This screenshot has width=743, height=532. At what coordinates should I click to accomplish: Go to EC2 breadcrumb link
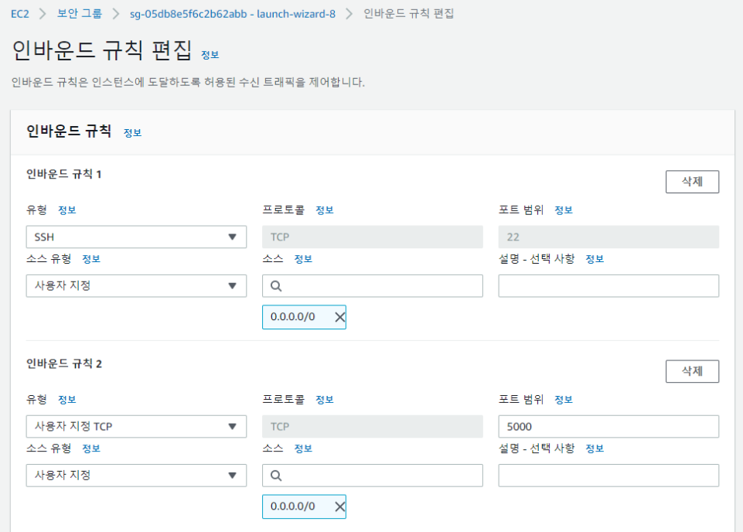coord(20,14)
